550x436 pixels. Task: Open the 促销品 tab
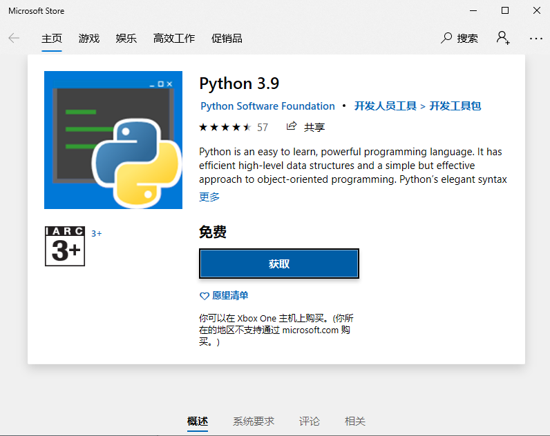[227, 39]
